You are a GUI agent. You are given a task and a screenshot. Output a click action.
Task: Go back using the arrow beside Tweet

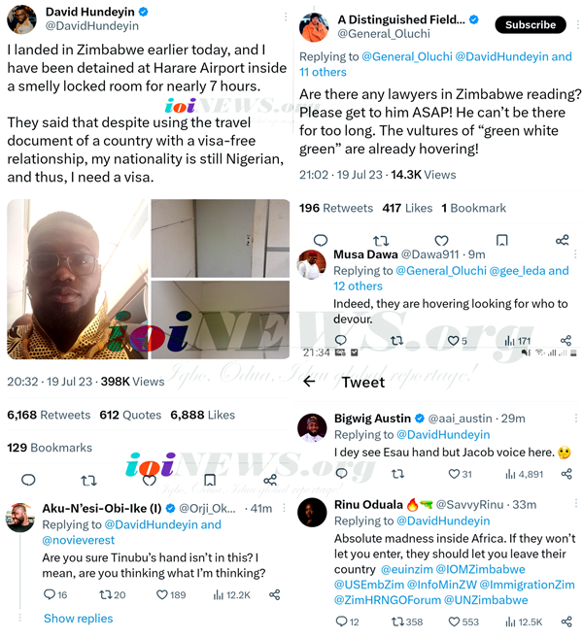click(x=309, y=382)
